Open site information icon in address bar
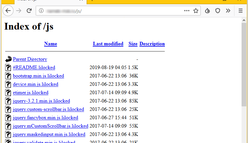This screenshot has width=248, height=143. point(41,11)
